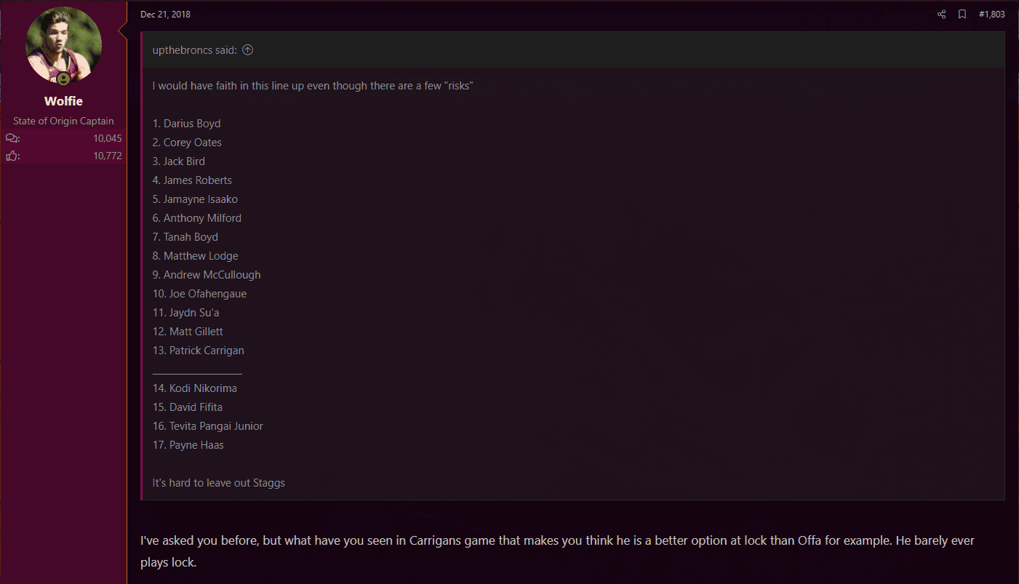Click Wolfie's reply text about Carrigan at lock
This screenshot has height=584, width=1019.
click(557, 551)
